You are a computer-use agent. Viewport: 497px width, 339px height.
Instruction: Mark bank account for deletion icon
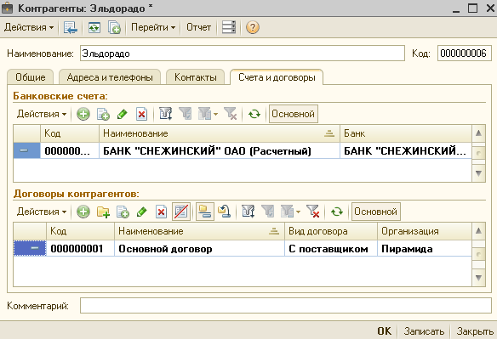(x=141, y=114)
